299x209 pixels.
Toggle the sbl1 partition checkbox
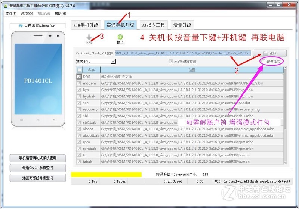tap(79, 116)
